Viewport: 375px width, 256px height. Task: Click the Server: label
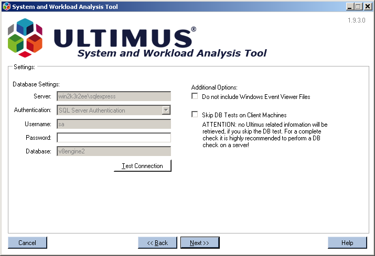(42, 96)
